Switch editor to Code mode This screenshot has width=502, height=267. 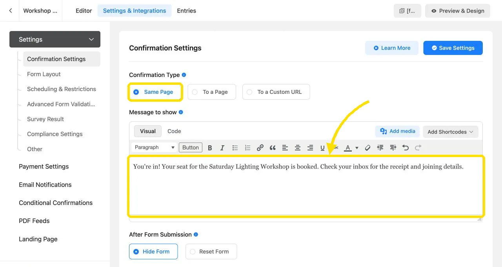(x=174, y=131)
